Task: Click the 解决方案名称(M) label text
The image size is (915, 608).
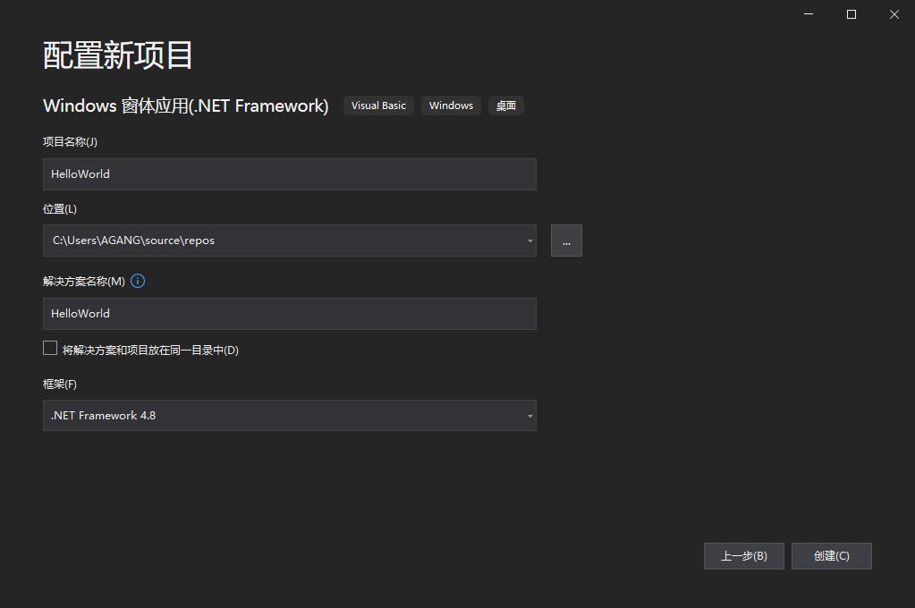Action: pyautogui.click(x=83, y=282)
